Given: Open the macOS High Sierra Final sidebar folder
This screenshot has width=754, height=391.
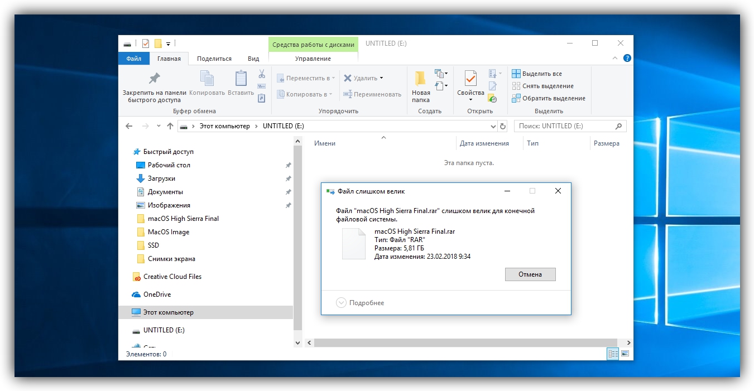Looking at the screenshot, I should pyautogui.click(x=183, y=219).
